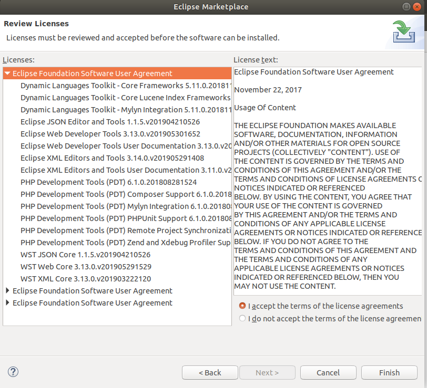The width and height of the screenshot is (427, 388).
Task: Select Eclipse Web Developer Tools 3.13.0.v201905301652
Action: (x=110, y=134)
